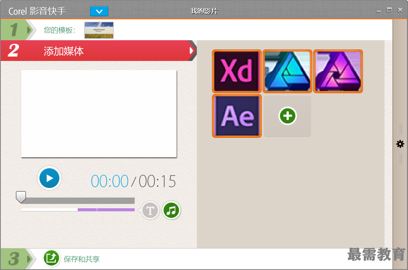Minimize the Corel window
The height and width of the screenshot is (270, 408).
(379, 11)
